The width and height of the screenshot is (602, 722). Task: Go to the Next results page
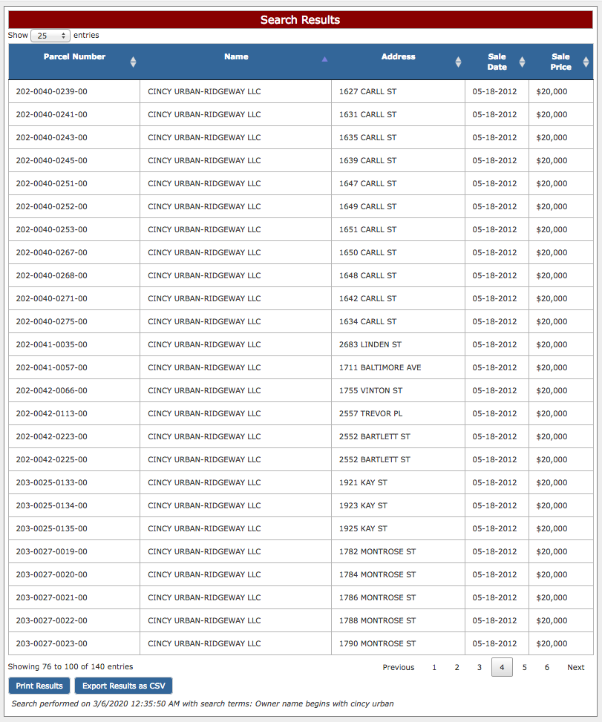(576, 667)
